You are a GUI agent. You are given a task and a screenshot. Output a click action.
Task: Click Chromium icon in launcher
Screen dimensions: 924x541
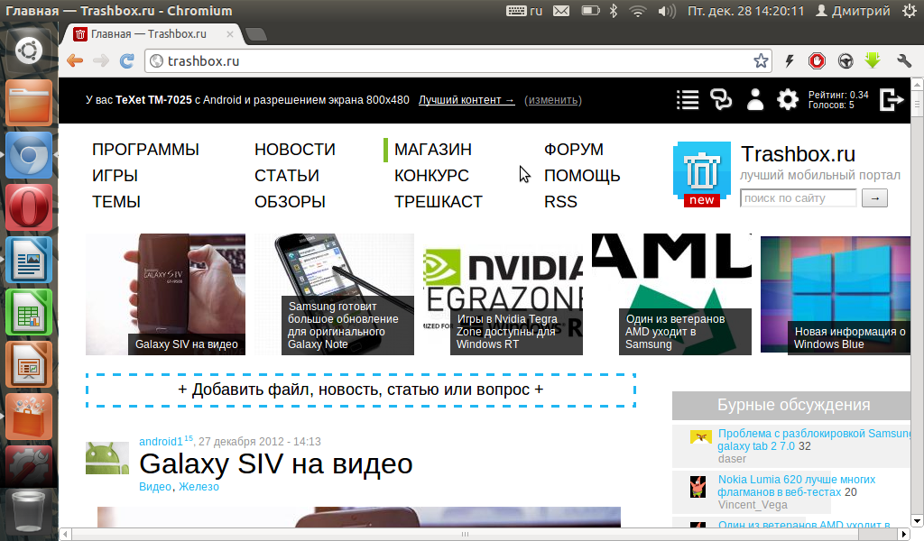click(29, 155)
